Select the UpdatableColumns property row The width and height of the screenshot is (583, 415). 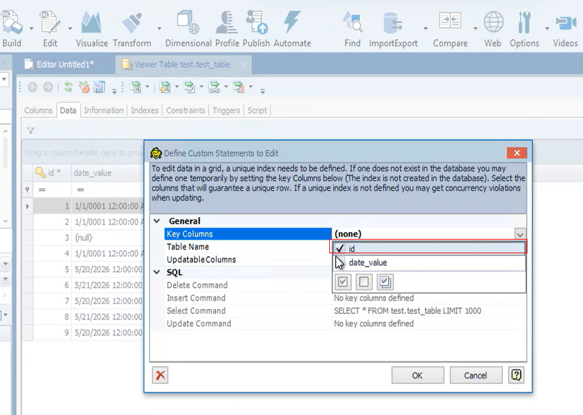[248, 260]
